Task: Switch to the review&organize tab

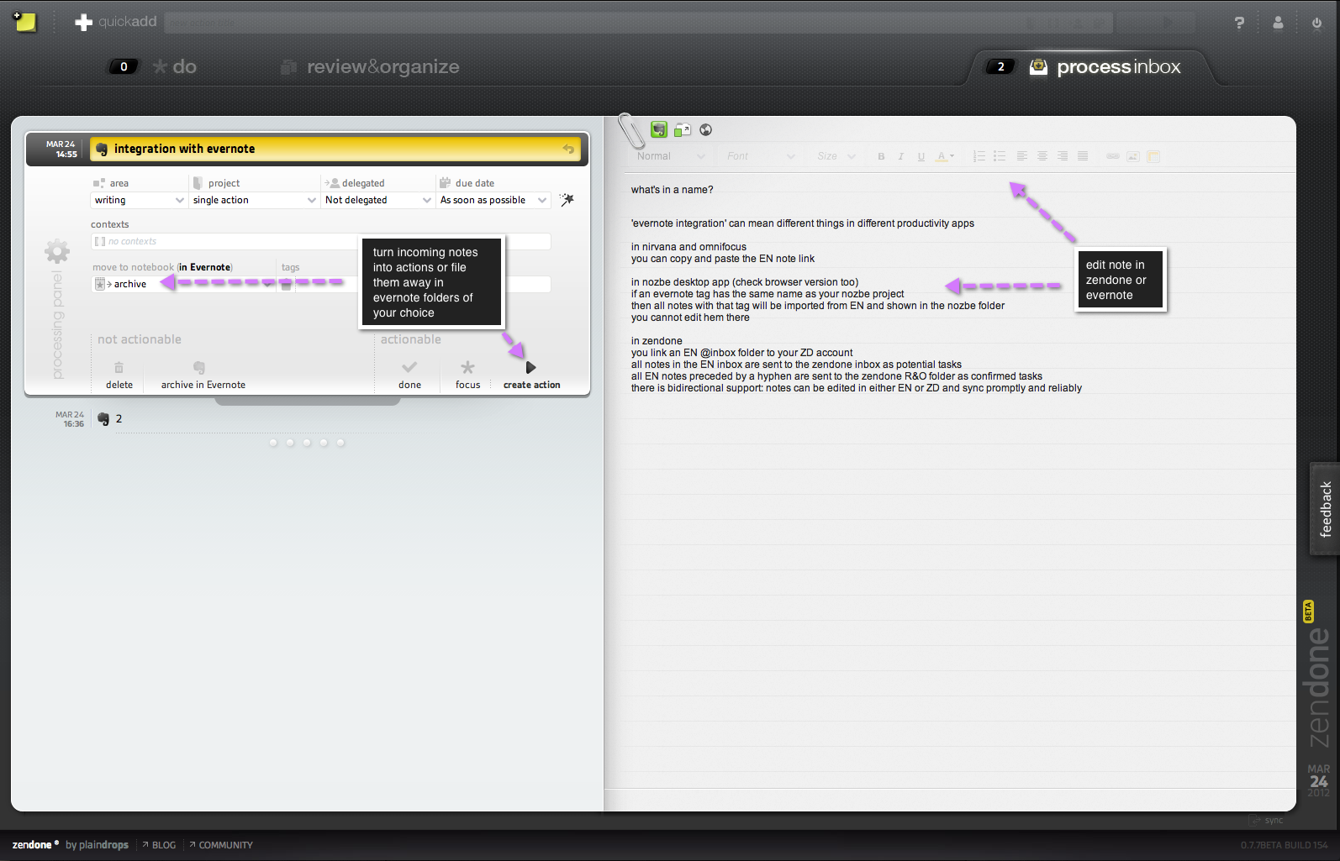Action: [x=382, y=66]
